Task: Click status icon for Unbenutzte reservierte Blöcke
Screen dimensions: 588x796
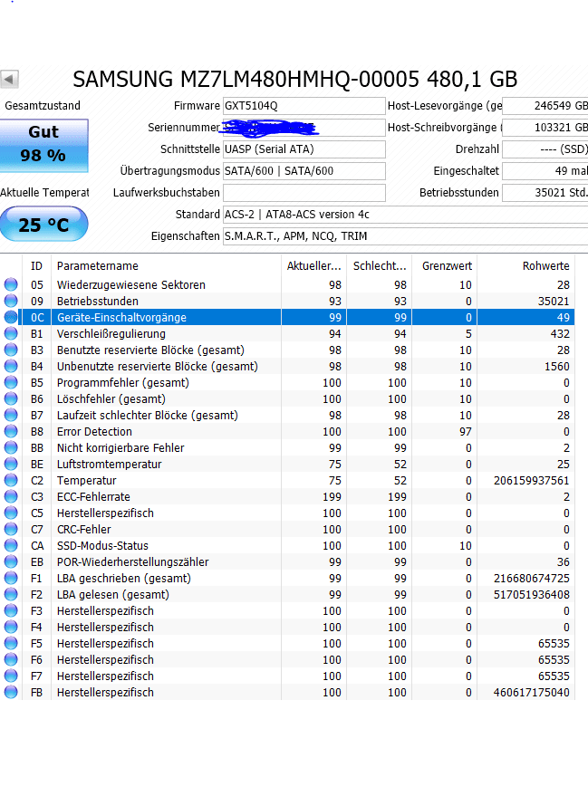Action: pyautogui.click(x=11, y=366)
